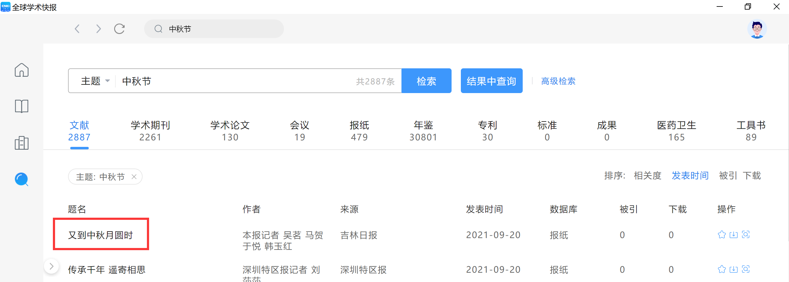Switch to the 报纸 tab

359,131
